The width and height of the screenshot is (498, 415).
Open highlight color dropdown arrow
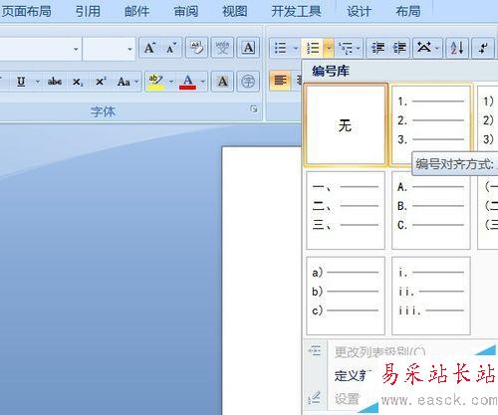click(171, 82)
